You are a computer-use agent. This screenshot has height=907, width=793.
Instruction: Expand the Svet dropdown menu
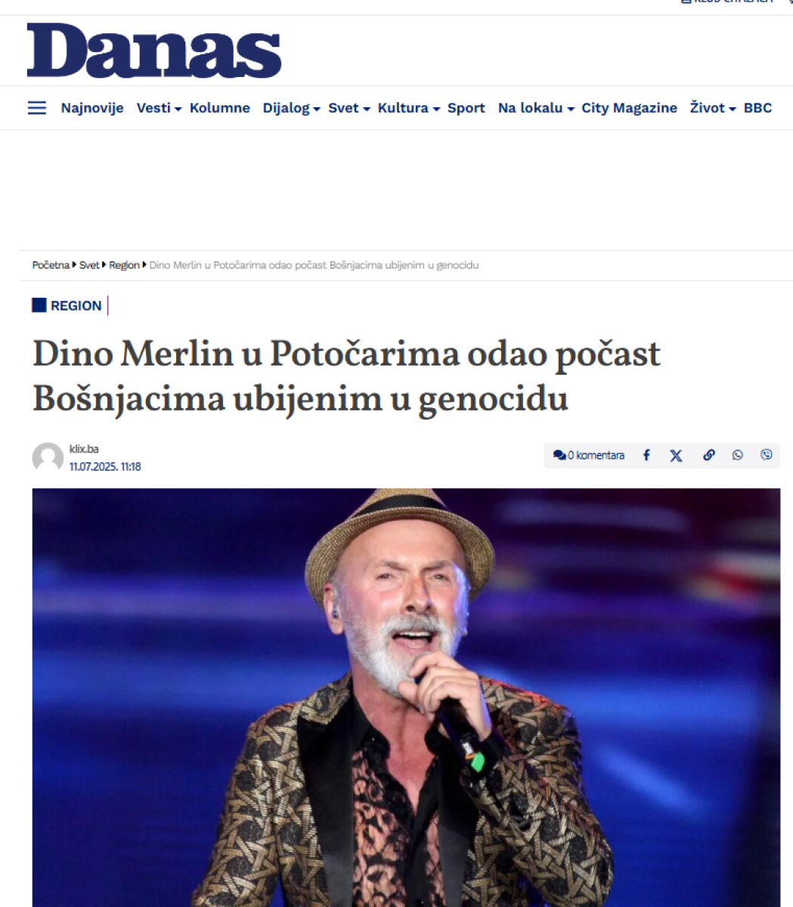tap(349, 108)
